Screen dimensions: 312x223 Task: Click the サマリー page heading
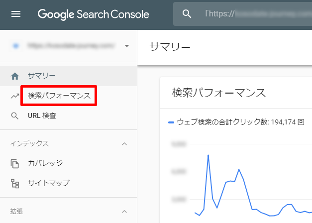tap(170, 47)
